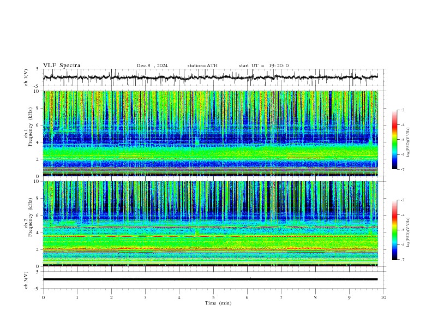The width and height of the screenshot is (432, 334).
Task: Click the ch.1 voltage waveform trace
Action: coord(211,77)
